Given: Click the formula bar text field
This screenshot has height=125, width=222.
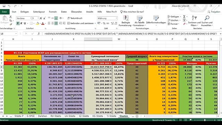Looking at the screenshot, I should point(131,34).
